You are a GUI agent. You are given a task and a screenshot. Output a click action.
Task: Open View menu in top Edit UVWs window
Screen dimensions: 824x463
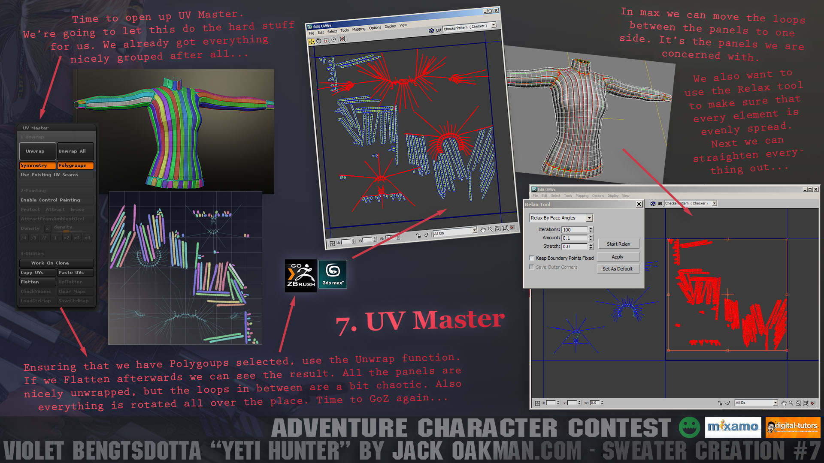click(403, 25)
